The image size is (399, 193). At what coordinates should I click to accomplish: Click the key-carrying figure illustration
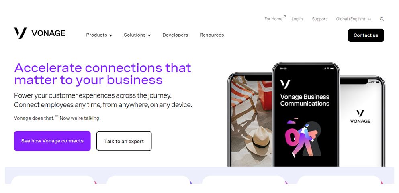coord(303,139)
